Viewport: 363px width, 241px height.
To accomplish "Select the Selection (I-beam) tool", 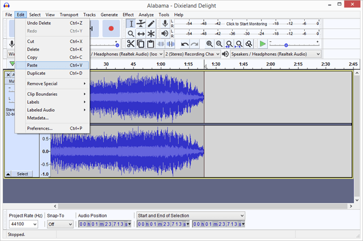I will 131,24.
